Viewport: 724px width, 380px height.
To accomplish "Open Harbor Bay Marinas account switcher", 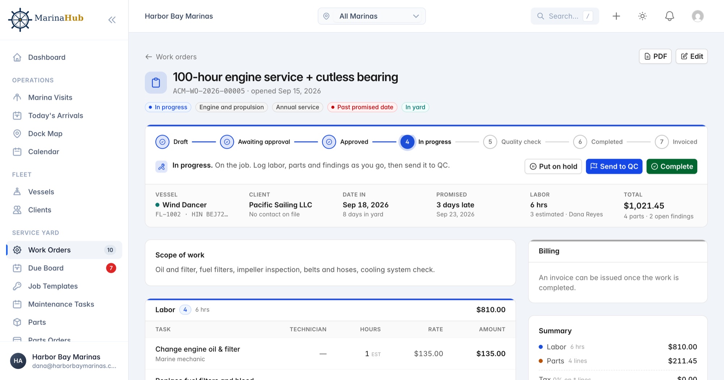I will coord(64,361).
